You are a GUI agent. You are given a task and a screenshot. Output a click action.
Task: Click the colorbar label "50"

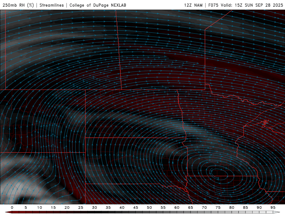click(149, 208)
